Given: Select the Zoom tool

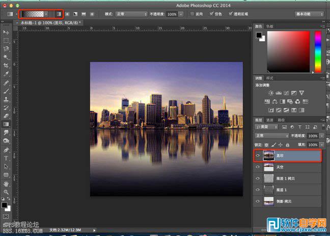Looking at the screenshot, I should click(6, 192).
